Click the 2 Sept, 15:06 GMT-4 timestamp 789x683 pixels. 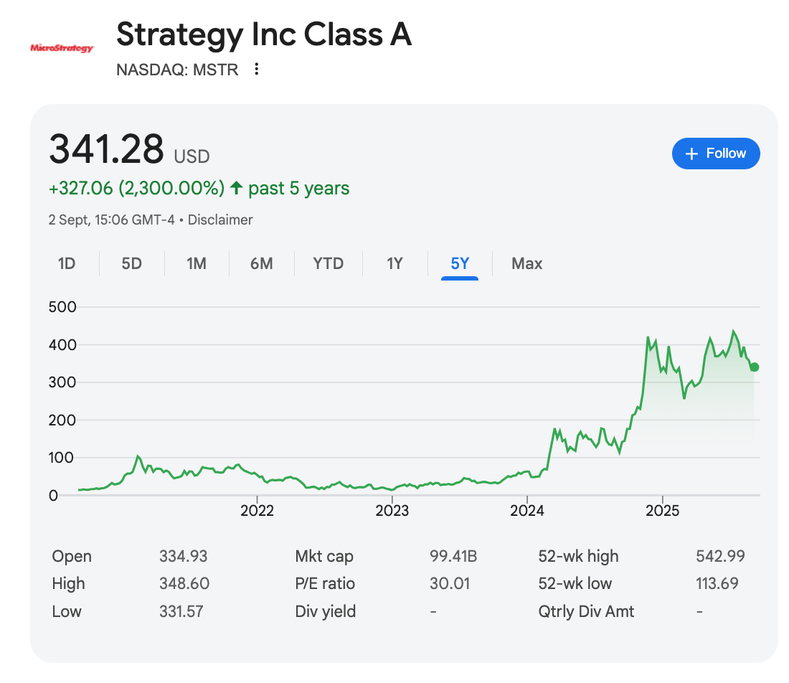pos(112,220)
